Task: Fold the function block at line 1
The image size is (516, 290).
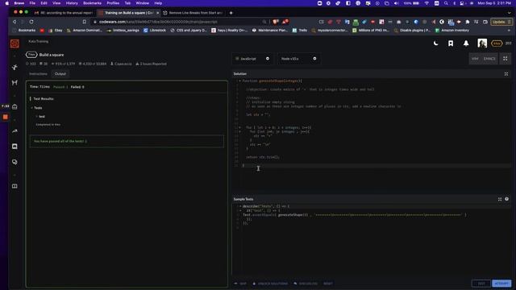Action: [x=239, y=81]
